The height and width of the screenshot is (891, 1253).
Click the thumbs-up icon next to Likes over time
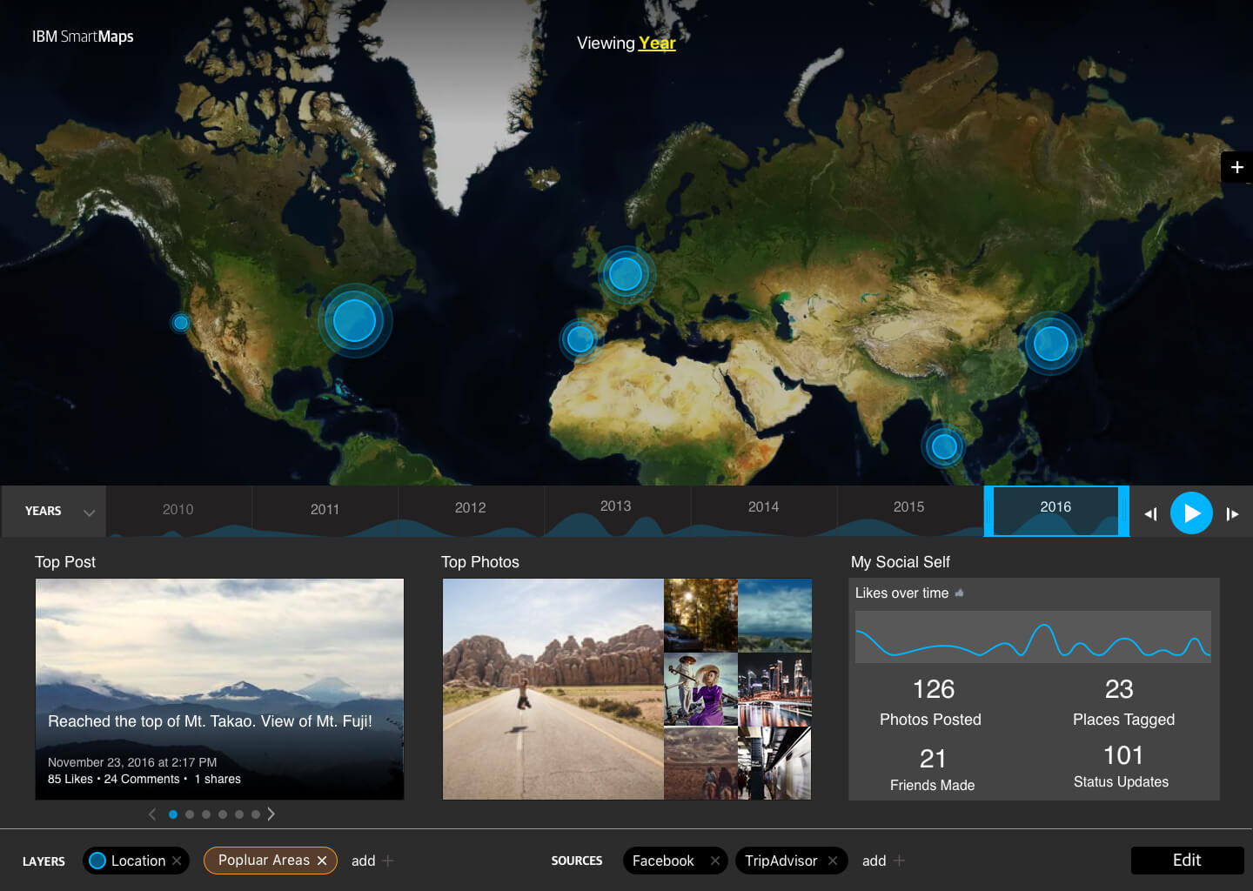tap(959, 593)
